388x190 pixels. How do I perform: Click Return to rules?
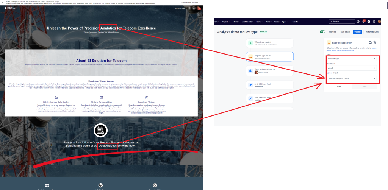click(372, 32)
